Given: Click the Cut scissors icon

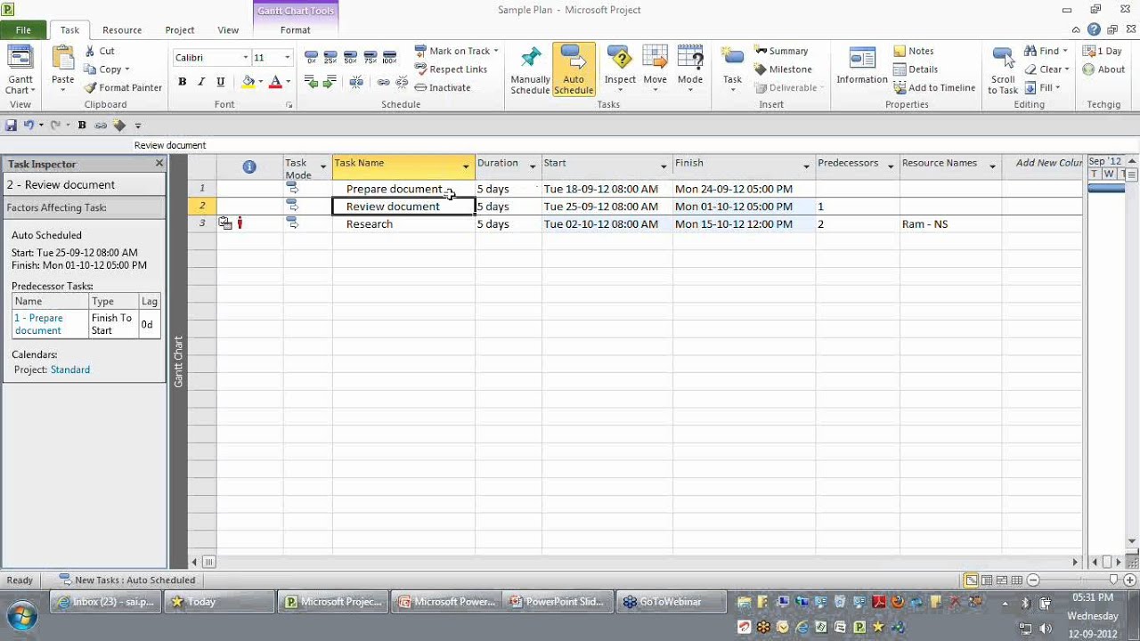Looking at the screenshot, I should point(91,52).
